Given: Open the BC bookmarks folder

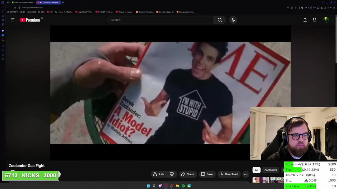Looking at the screenshot, I should pos(23,12).
